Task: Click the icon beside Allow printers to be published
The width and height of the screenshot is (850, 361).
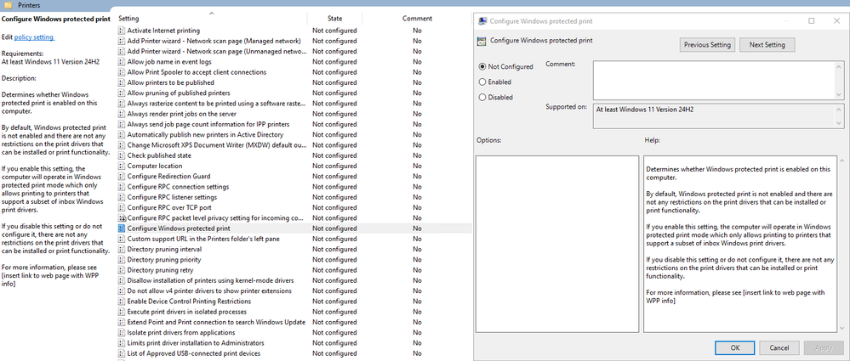Action: pos(122,82)
